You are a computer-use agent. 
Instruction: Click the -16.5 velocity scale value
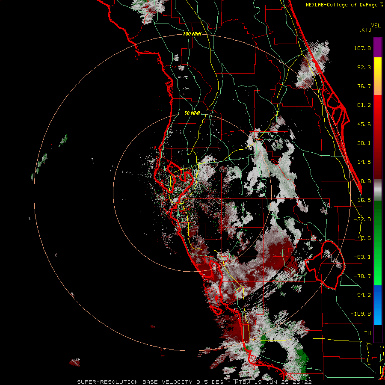(362, 200)
